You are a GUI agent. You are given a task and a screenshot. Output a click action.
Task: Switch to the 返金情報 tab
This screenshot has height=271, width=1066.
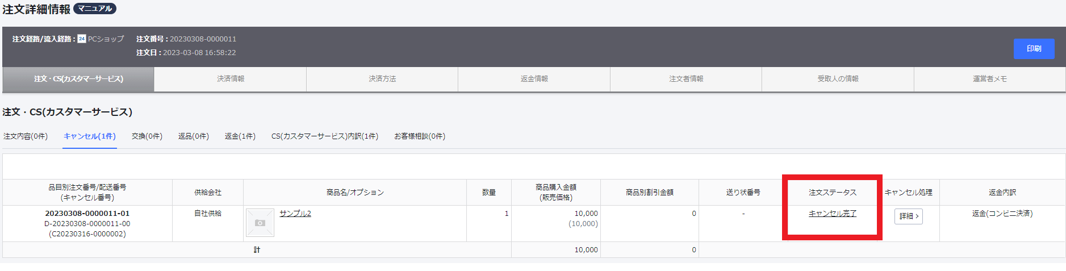pos(534,79)
